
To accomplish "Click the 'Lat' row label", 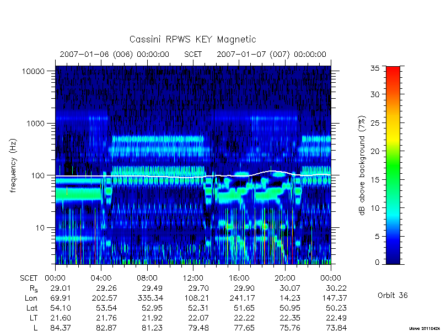I will pos(32,308).
